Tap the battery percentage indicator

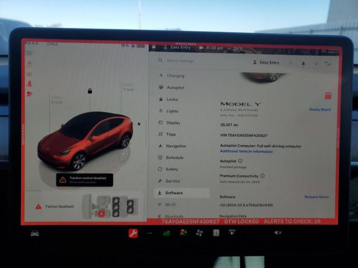pos(125,46)
